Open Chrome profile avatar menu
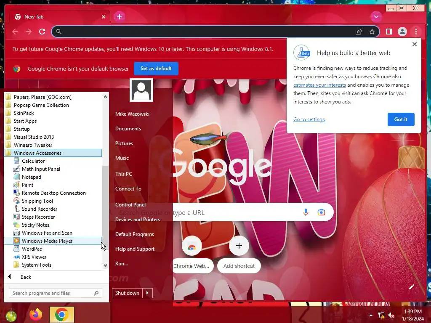The image size is (431, 323). tap(402, 32)
